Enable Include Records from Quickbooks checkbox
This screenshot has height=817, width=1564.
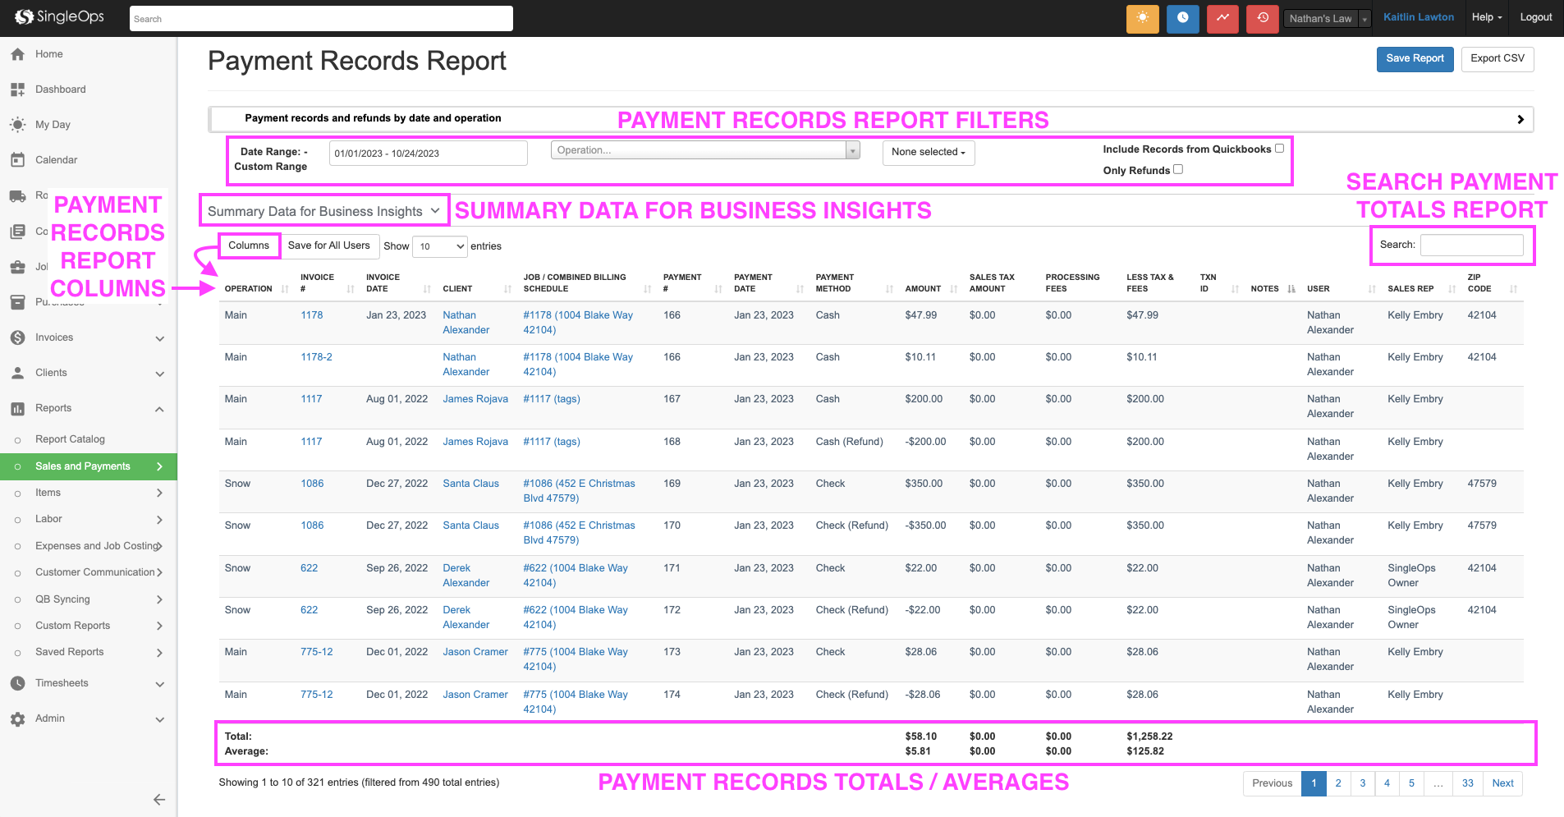1279,149
